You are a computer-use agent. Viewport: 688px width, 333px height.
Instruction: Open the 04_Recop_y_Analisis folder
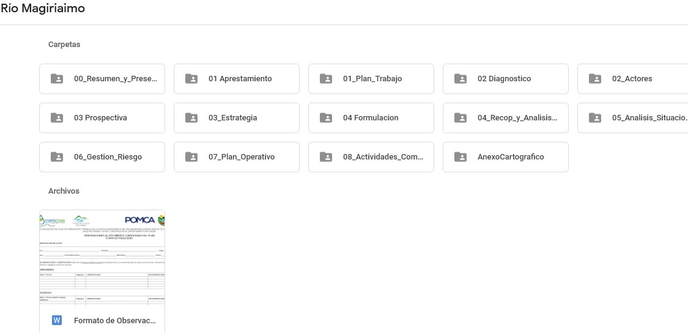[x=517, y=118]
